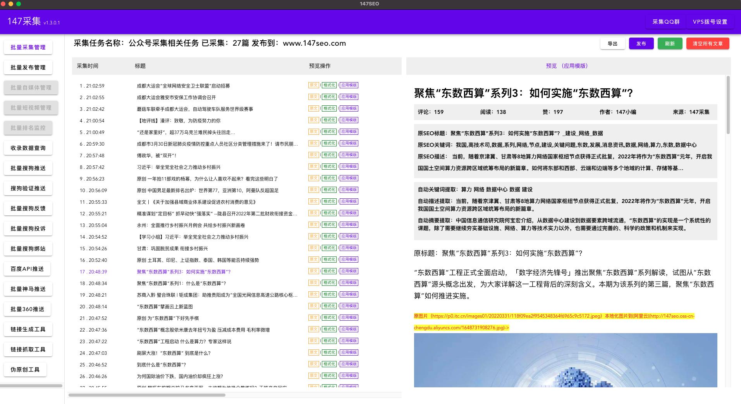Open the 百度API推送 tool
741x404 pixels.
28,268
